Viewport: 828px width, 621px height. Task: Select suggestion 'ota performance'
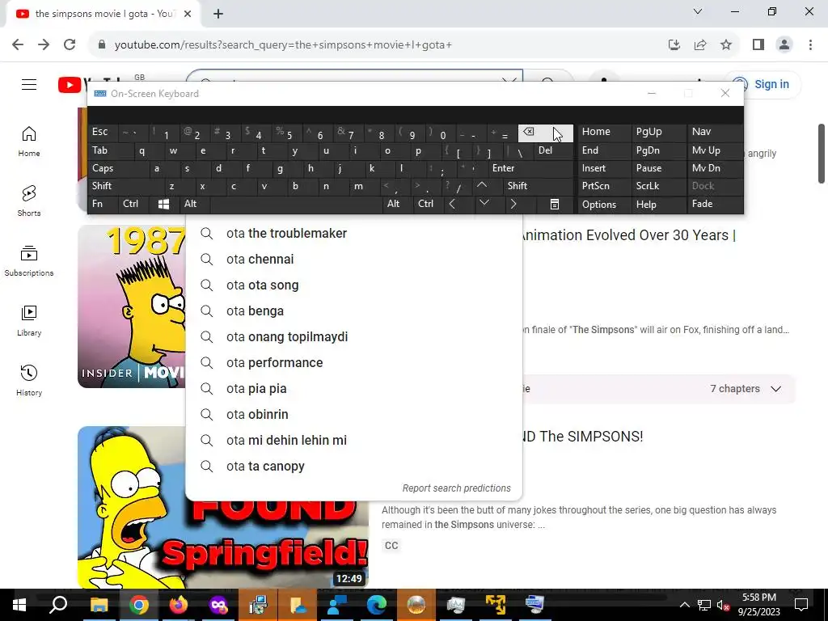(354, 363)
